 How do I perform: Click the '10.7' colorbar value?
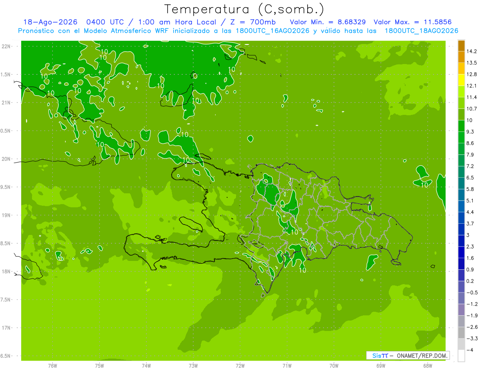(472, 109)
